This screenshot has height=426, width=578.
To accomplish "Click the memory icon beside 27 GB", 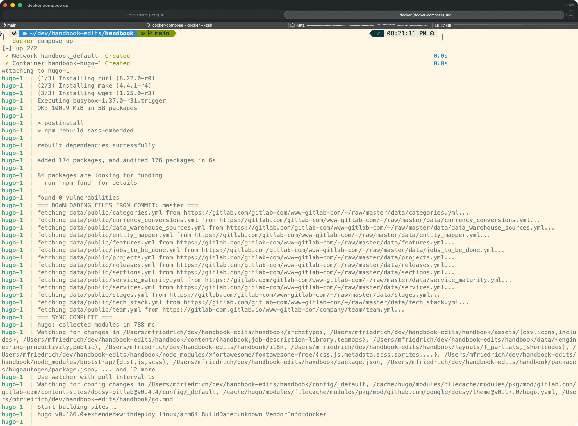I will [x=437, y=25].
